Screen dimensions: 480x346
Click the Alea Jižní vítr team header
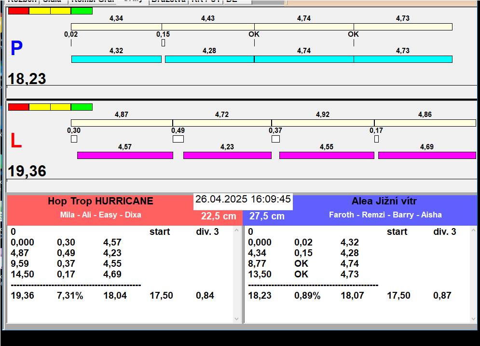[x=384, y=202]
